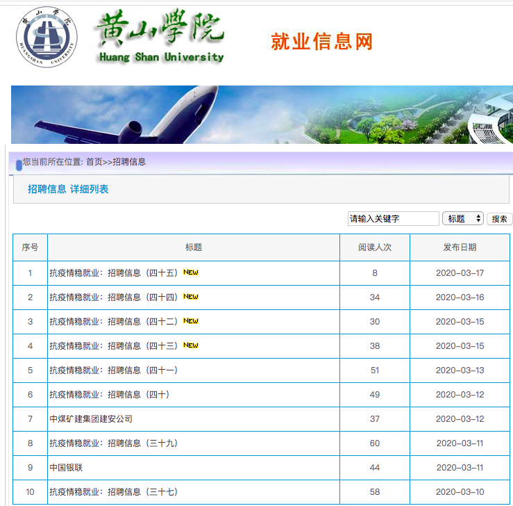The width and height of the screenshot is (513, 506).
Task: Click the 标题 column header in table
Action: 194,247
